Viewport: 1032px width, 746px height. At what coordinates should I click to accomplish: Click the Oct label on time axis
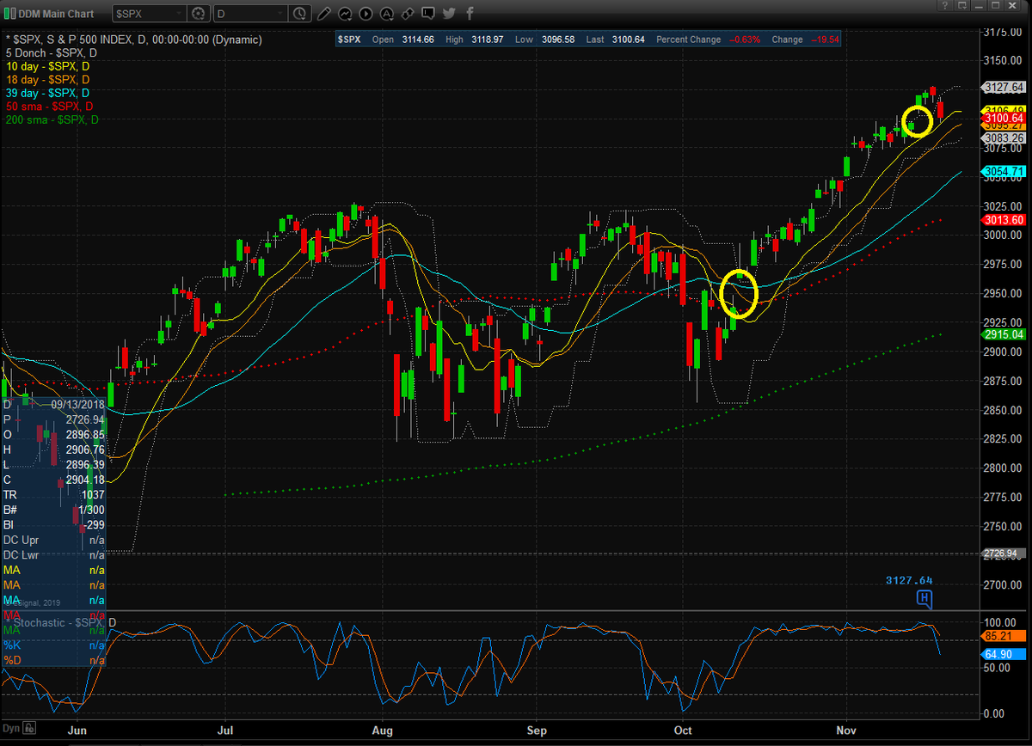[x=684, y=730]
